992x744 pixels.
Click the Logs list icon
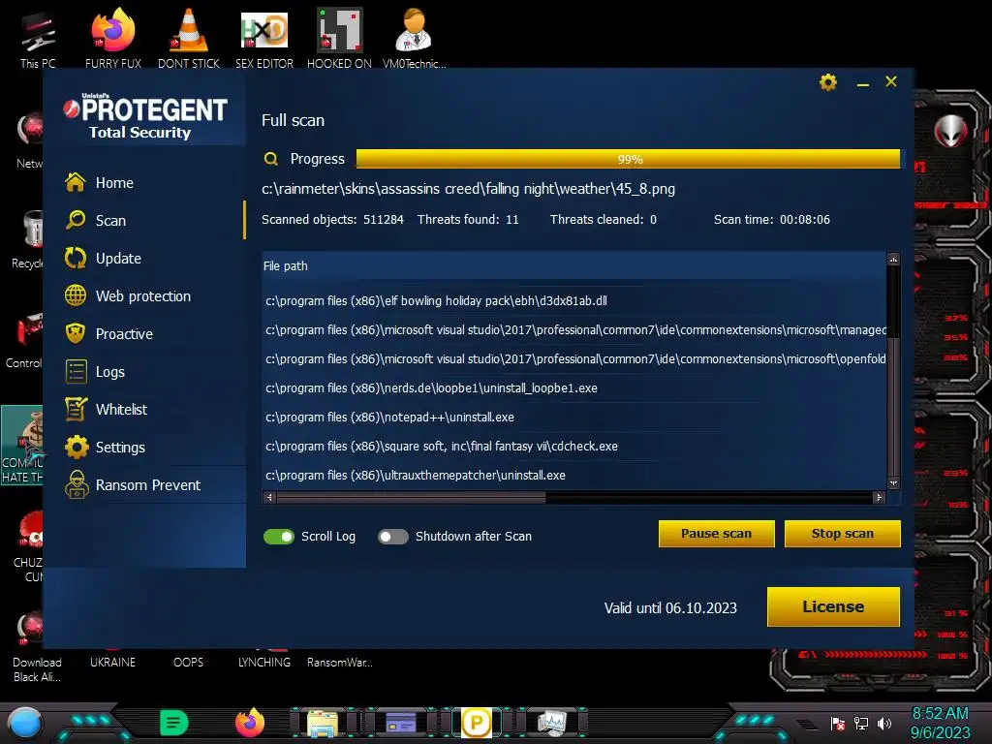pos(76,371)
